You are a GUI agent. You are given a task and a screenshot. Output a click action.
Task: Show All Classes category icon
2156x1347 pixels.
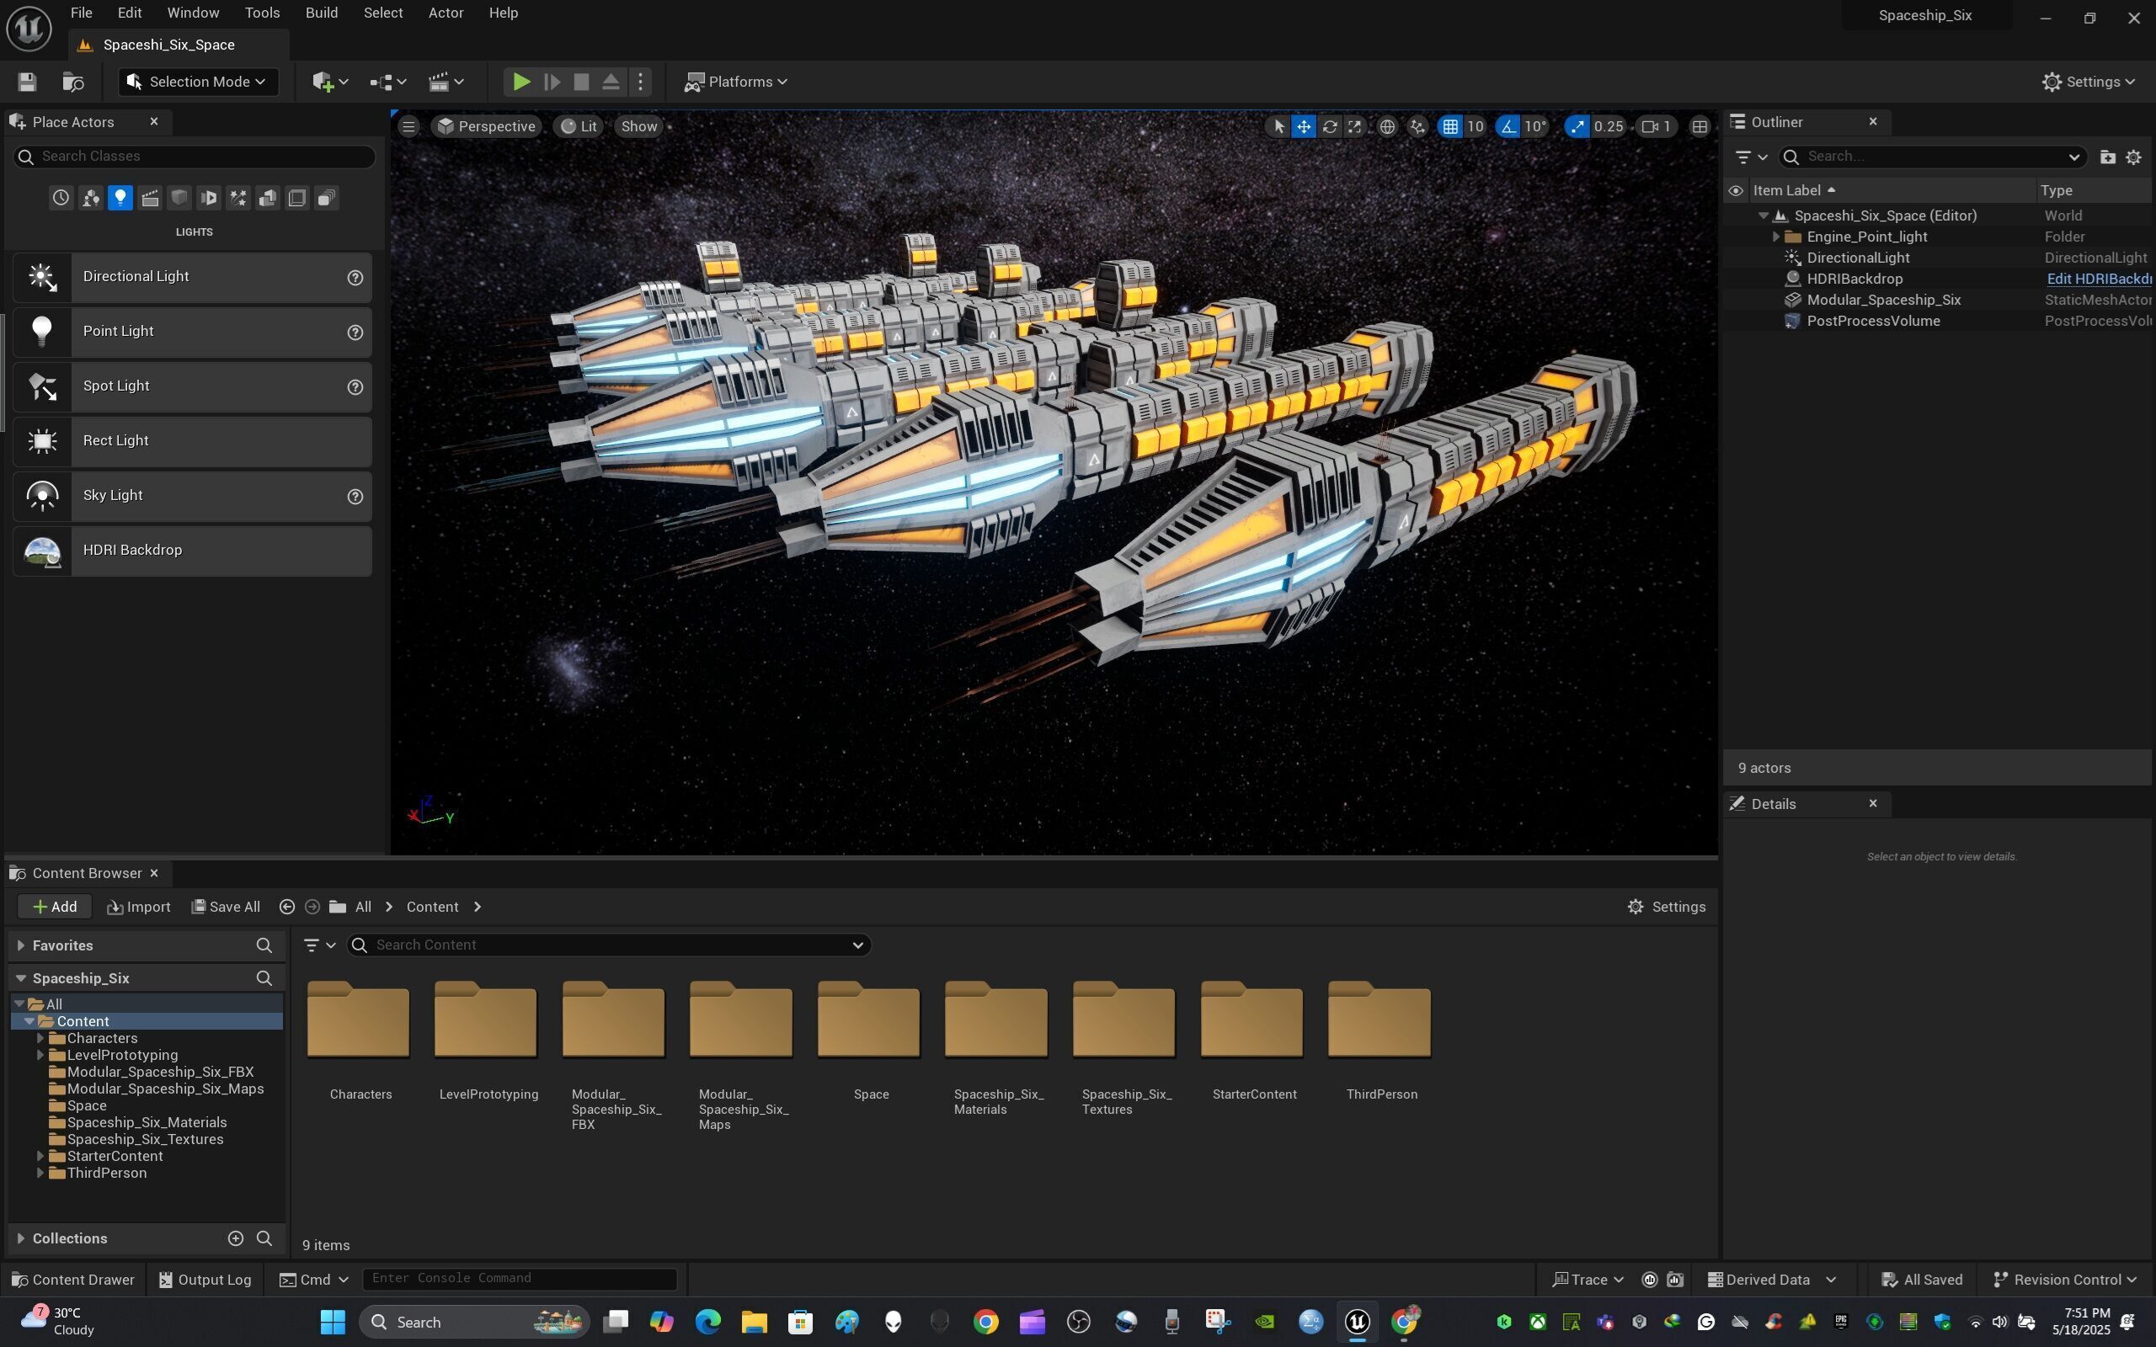[326, 198]
